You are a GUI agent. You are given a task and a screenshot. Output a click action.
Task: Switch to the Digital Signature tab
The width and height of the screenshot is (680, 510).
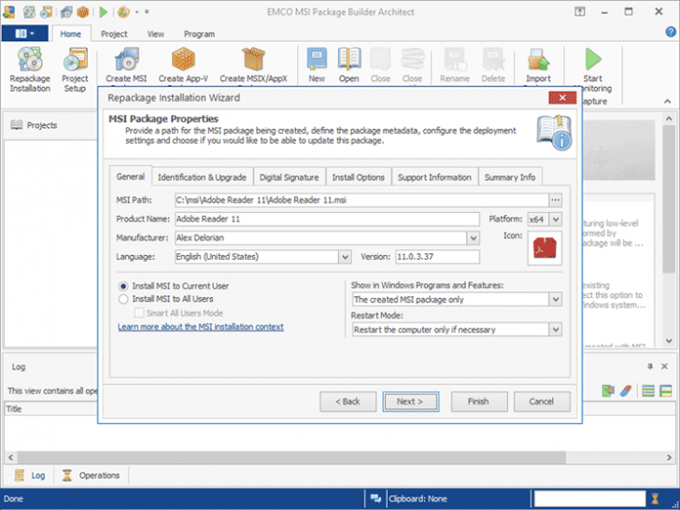[289, 177]
